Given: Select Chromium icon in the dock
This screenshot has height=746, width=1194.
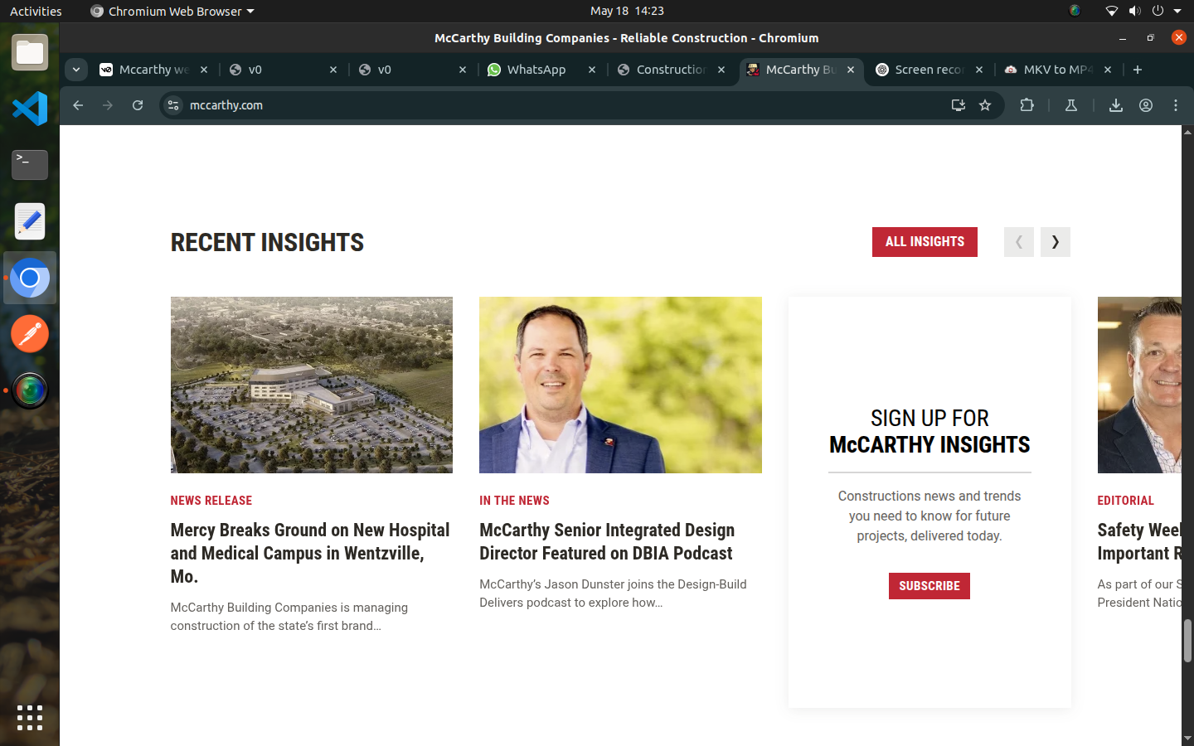Looking at the screenshot, I should [x=30, y=278].
